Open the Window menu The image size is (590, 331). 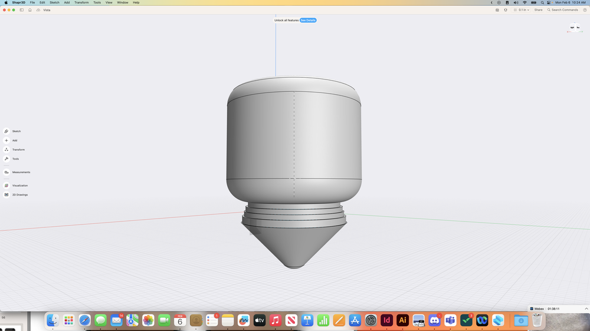point(122,2)
